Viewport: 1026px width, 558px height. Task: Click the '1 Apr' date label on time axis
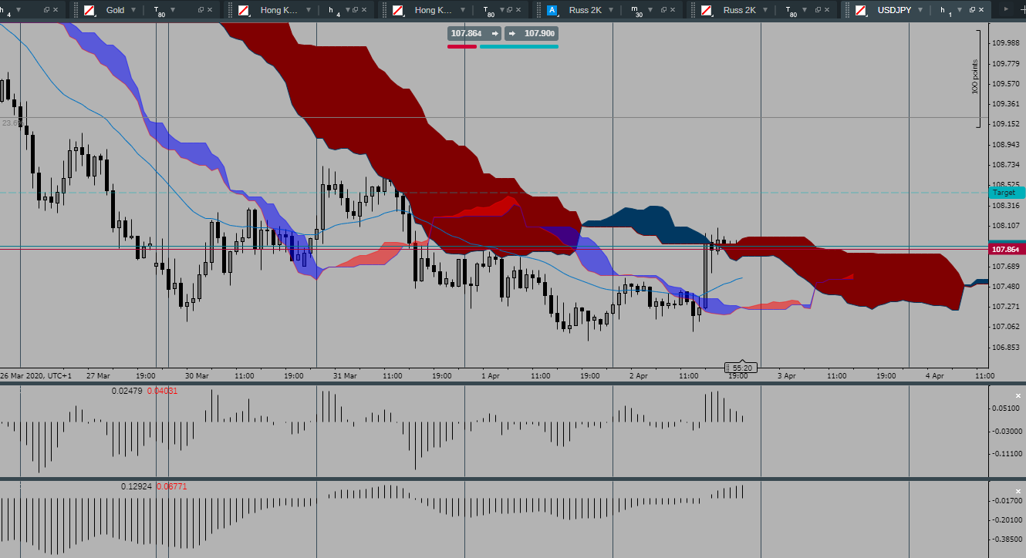(490, 376)
